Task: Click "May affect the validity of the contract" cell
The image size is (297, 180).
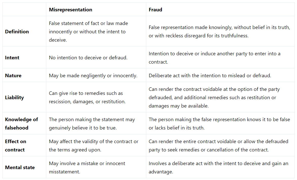Action: tap(94, 145)
